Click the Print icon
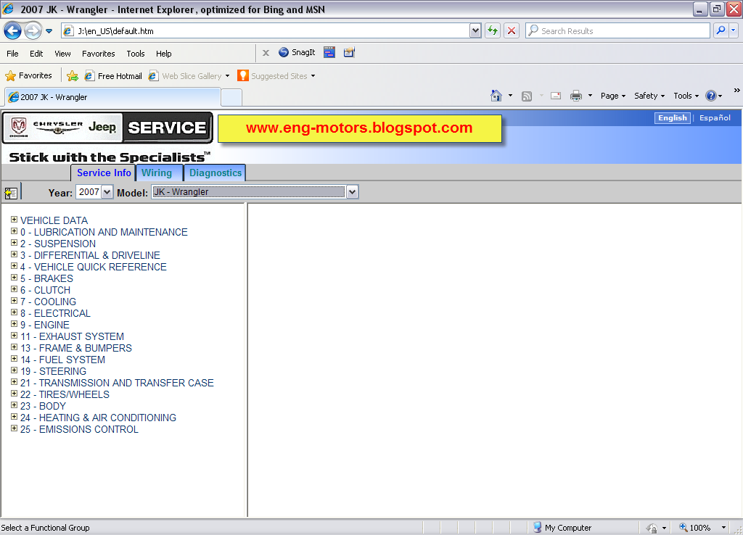 pos(575,96)
